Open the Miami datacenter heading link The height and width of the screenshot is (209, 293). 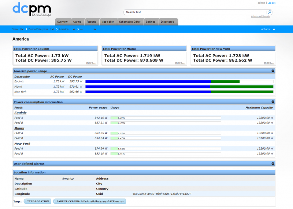click(19, 128)
